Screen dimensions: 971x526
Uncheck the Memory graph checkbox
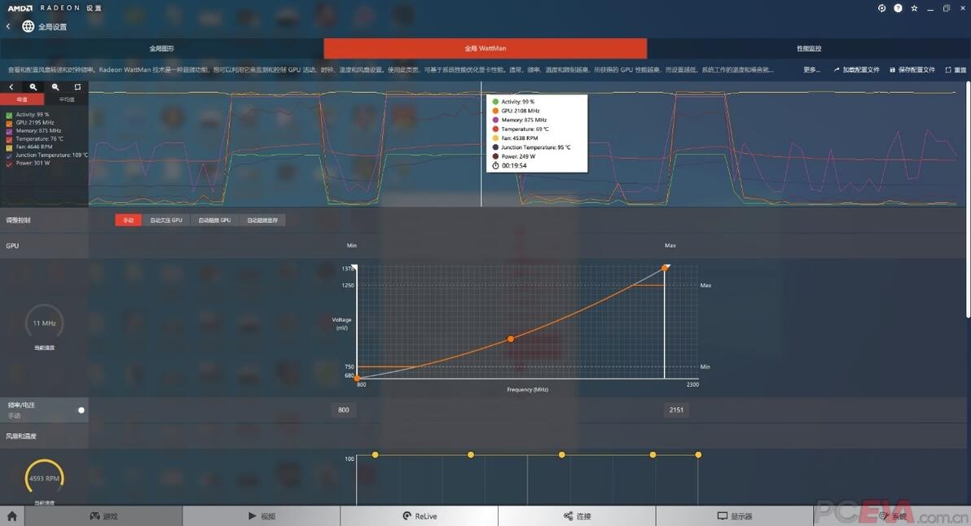pyautogui.click(x=9, y=131)
